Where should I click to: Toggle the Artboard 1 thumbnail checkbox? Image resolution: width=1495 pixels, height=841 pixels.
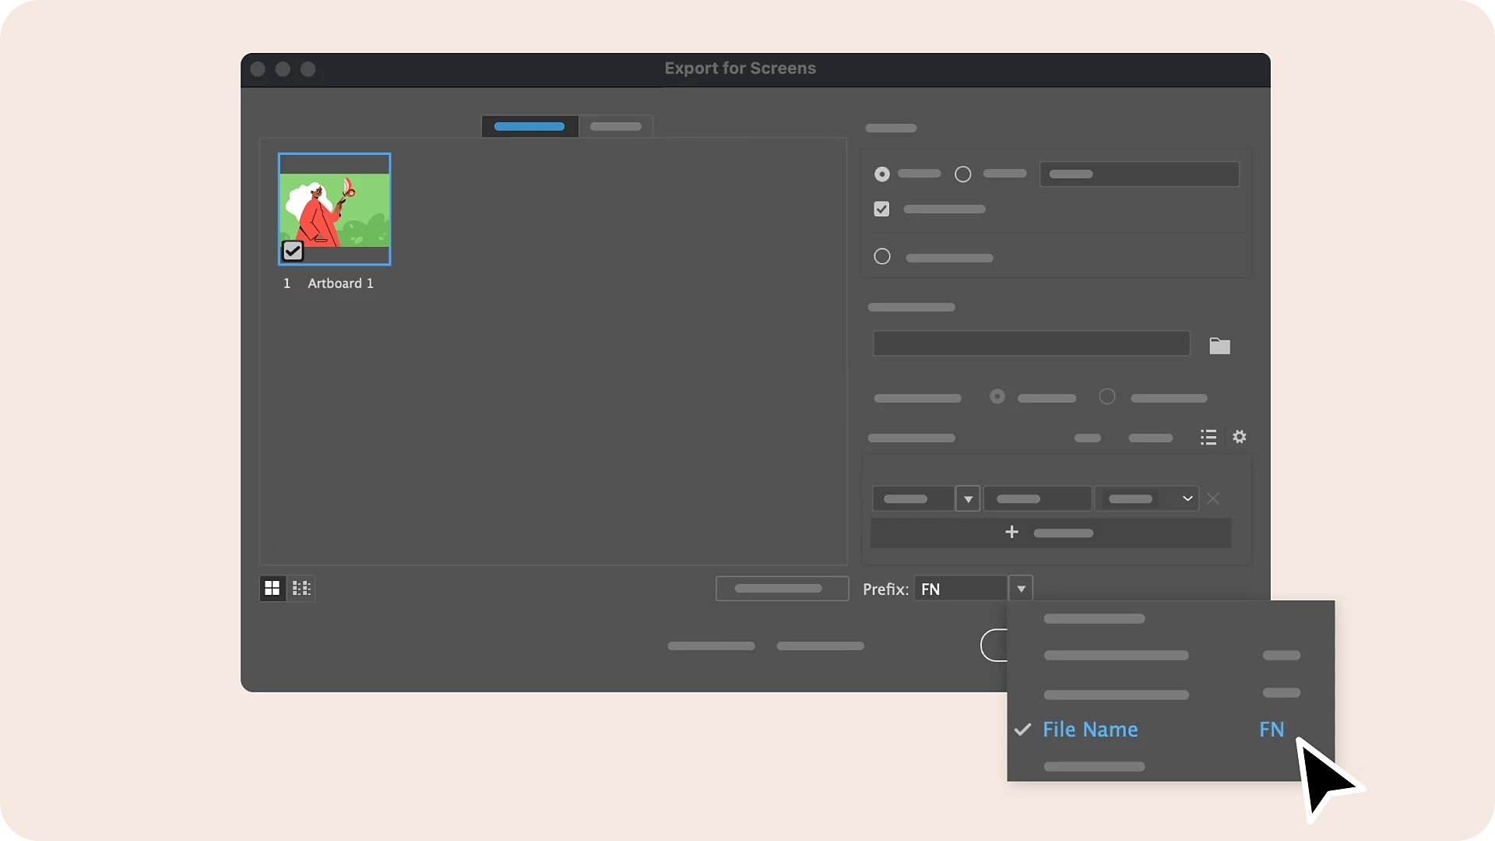[x=293, y=251]
